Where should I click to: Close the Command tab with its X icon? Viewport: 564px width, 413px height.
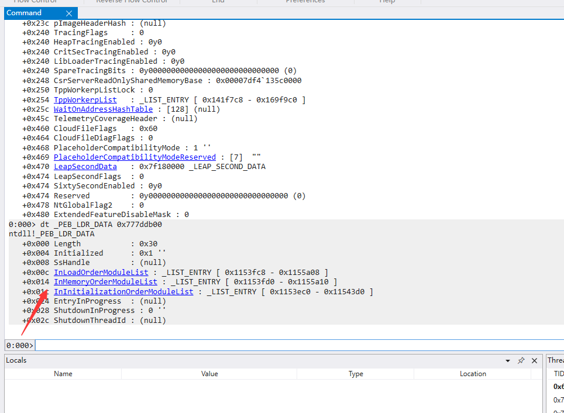coord(68,13)
